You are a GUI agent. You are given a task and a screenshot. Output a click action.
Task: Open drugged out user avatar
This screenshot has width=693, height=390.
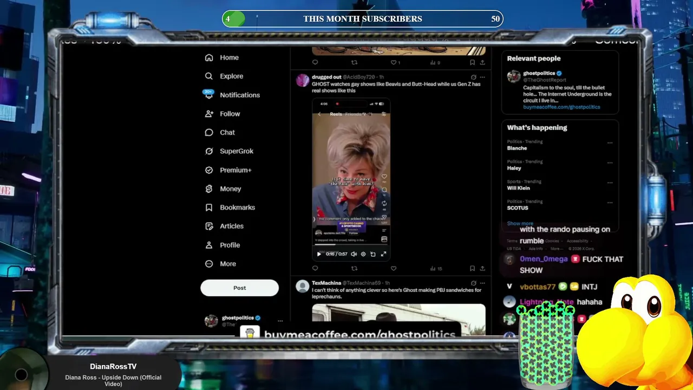[303, 81]
